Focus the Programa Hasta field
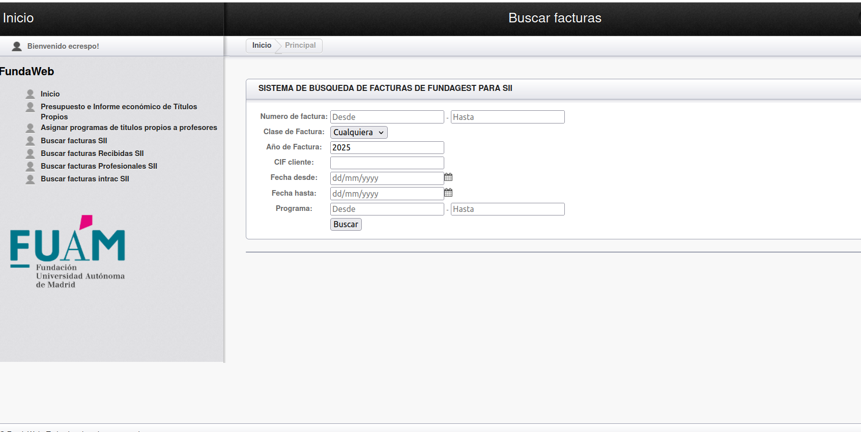The width and height of the screenshot is (861, 432). tap(507, 209)
